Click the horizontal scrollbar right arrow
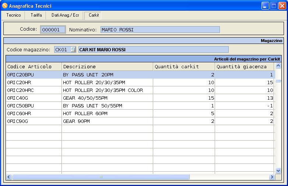This screenshot has height=186, width=288. (x=272, y=177)
